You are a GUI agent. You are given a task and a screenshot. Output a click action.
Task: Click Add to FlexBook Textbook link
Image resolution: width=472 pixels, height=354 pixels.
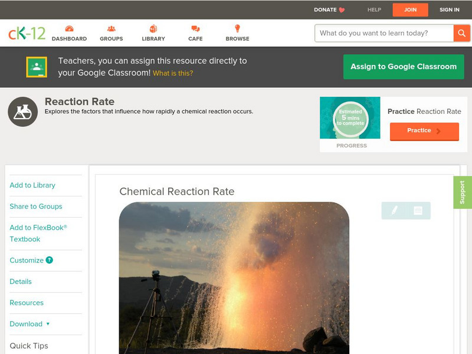click(x=38, y=233)
